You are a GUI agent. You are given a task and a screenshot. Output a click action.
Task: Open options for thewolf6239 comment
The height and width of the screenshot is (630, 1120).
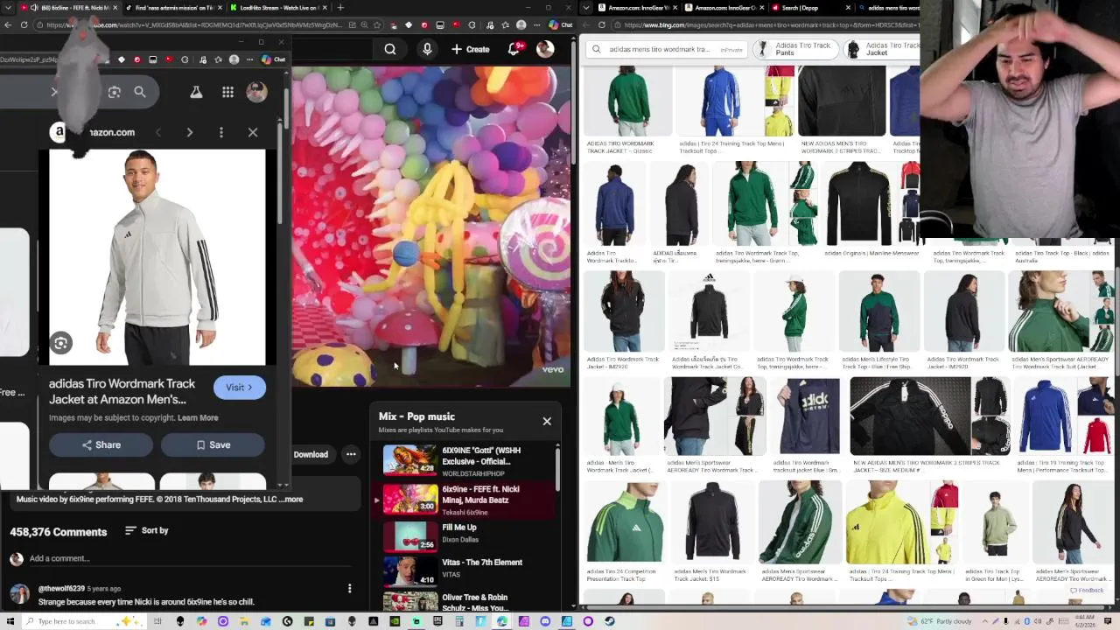coord(349,589)
